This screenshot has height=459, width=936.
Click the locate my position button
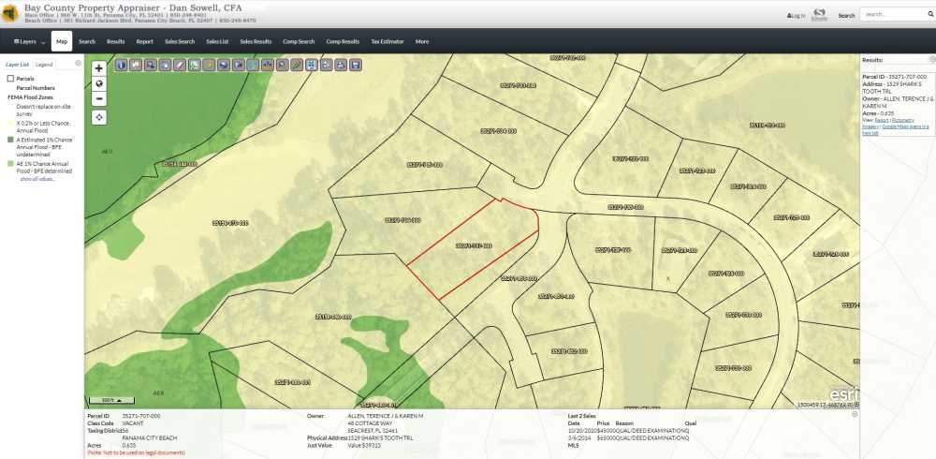click(x=99, y=117)
